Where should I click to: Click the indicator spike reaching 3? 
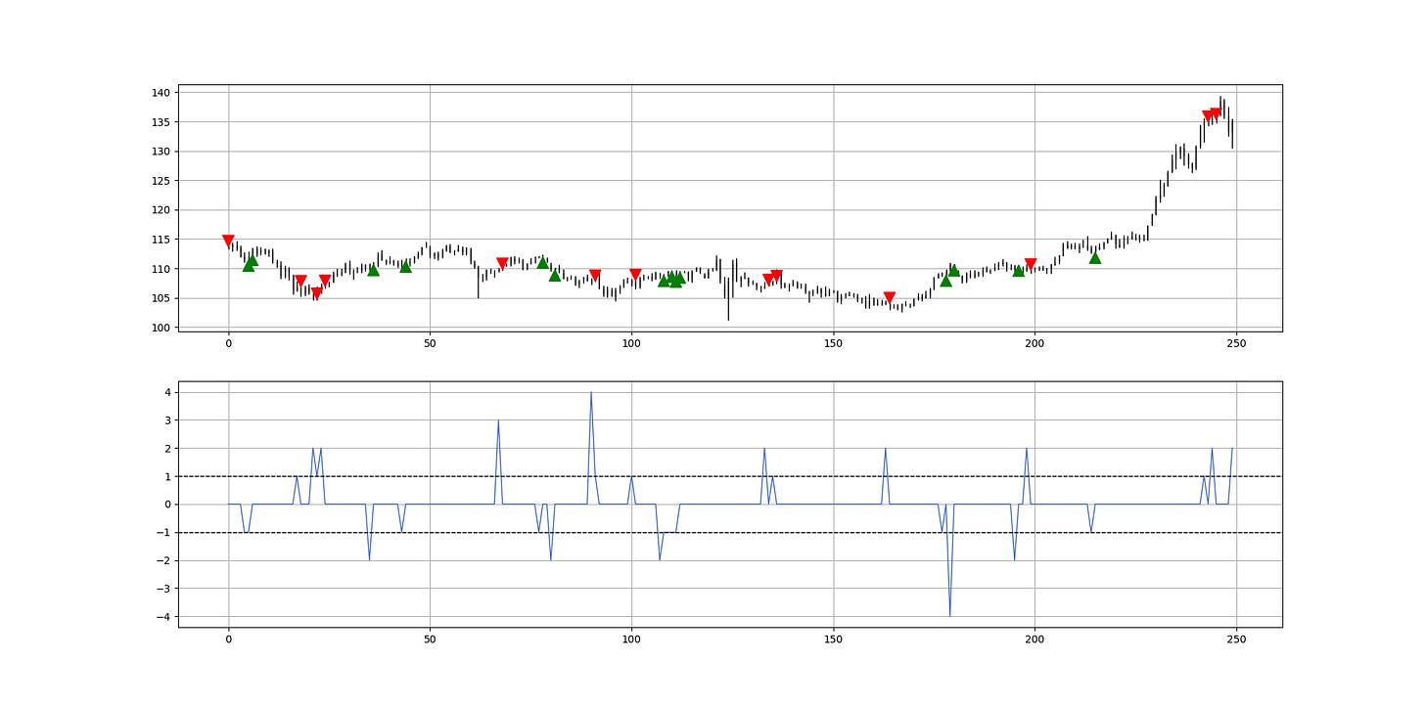point(498,421)
